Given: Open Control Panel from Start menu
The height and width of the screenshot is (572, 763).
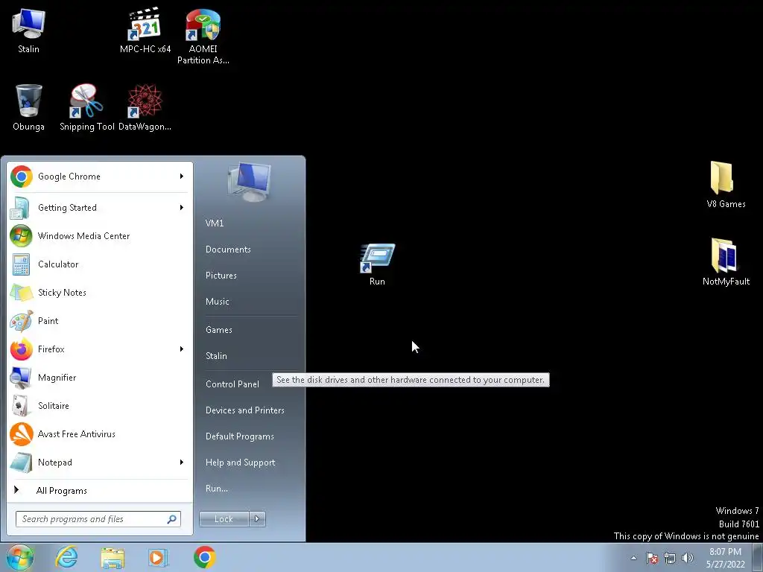Looking at the screenshot, I should click(x=232, y=385).
